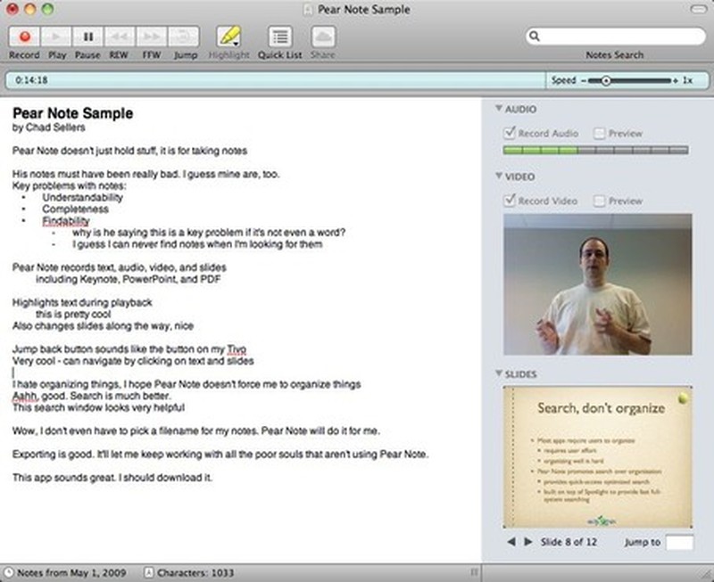Click the magnifier in Notes Search
The image size is (714, 582).
click(x=535, y=37)
